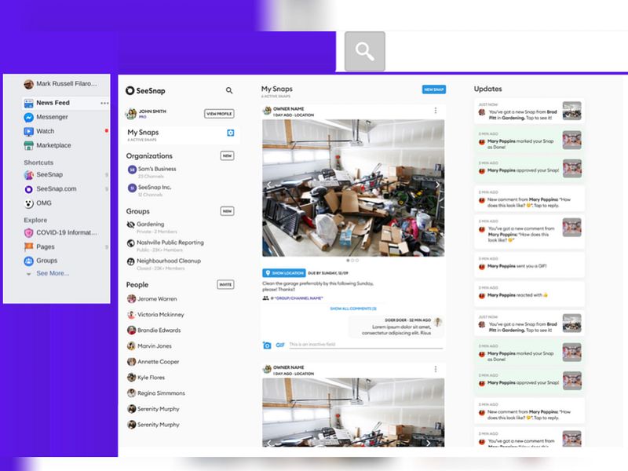Open My Snaps settings gear icon
This screenshot has width=628, height=471.
coord(230,133)
